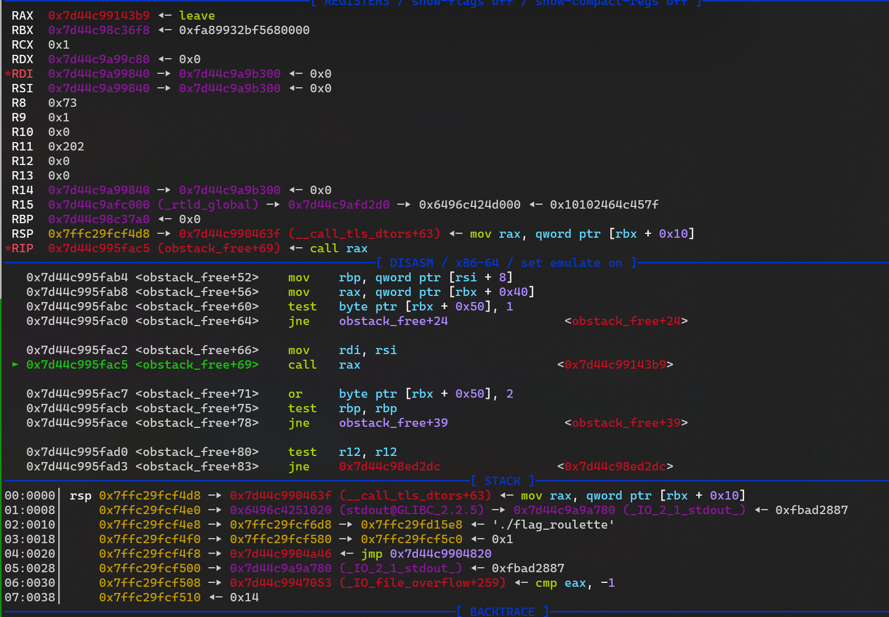The height and width of the screenshot is (617, 889).
Task: Click the 0xfa89932bf5680000 value after RBX
Action: pyautogui.click(x=244, y=30)
